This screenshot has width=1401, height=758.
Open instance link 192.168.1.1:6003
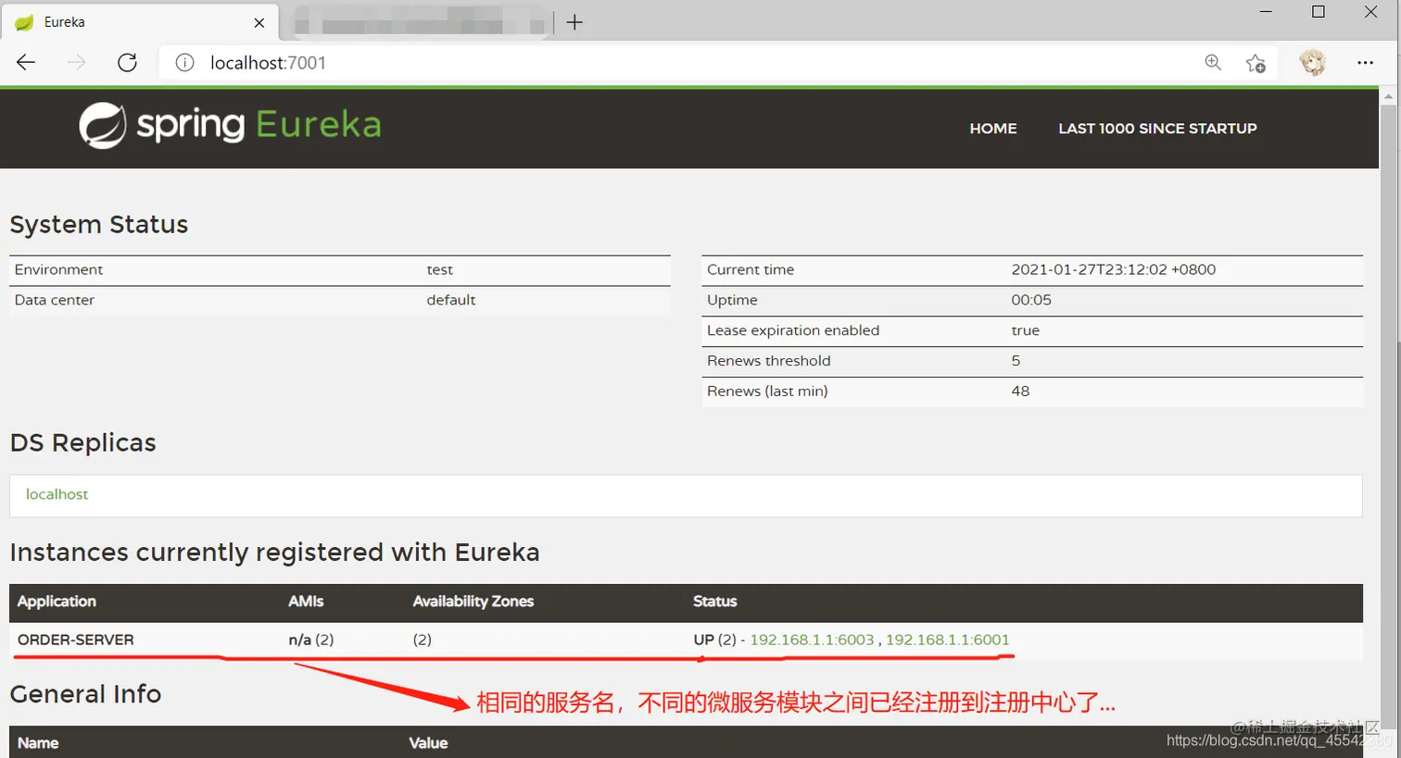coord(812,640)
